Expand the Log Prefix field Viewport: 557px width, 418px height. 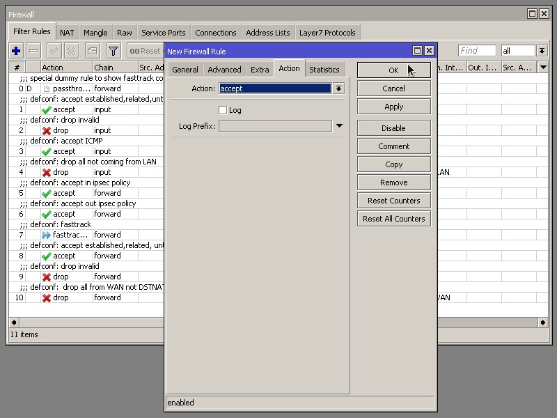pos(339,126)
